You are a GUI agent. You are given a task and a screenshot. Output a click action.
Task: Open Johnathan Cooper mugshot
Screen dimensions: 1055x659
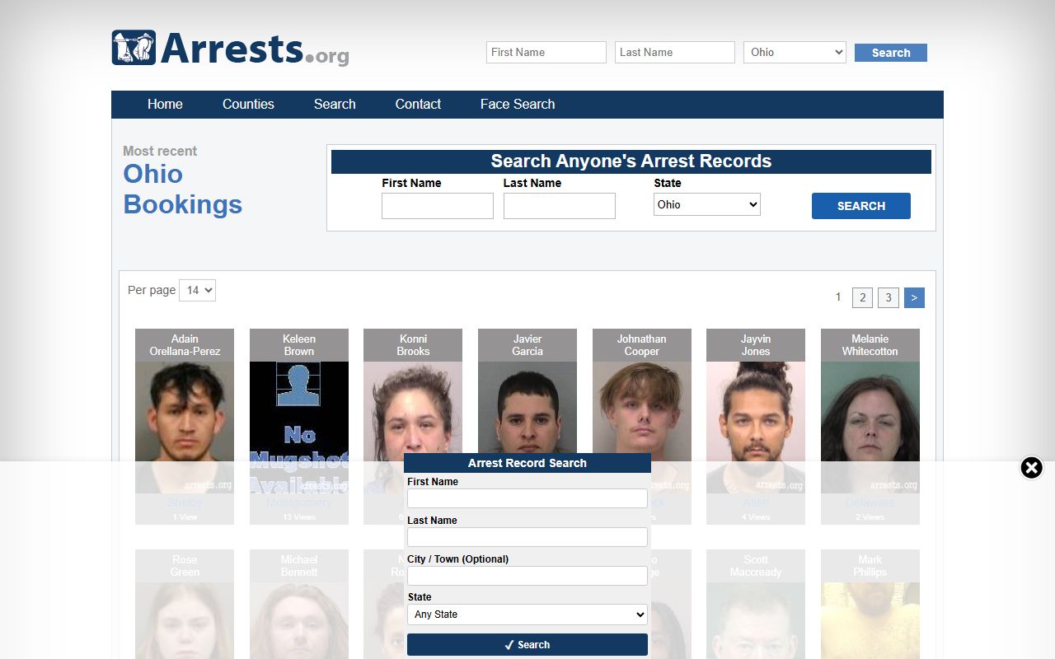[642, 408]
